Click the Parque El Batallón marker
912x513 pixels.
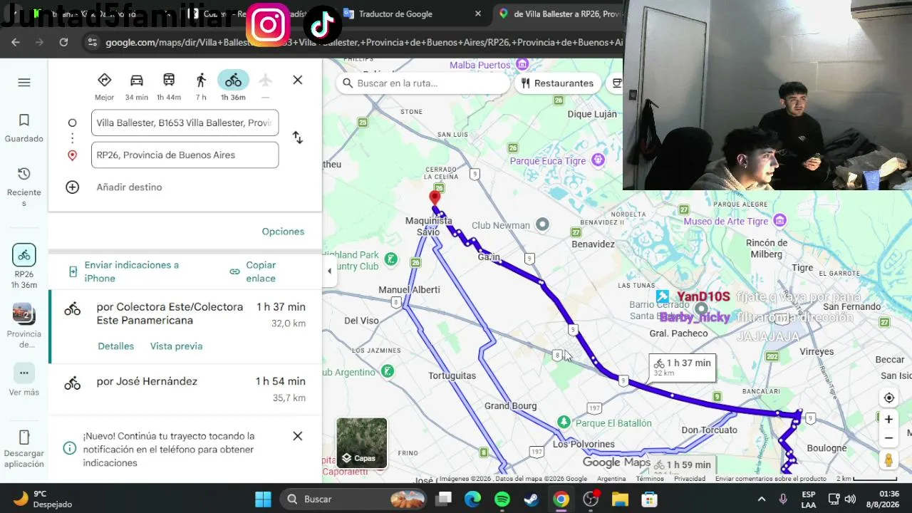564,423
